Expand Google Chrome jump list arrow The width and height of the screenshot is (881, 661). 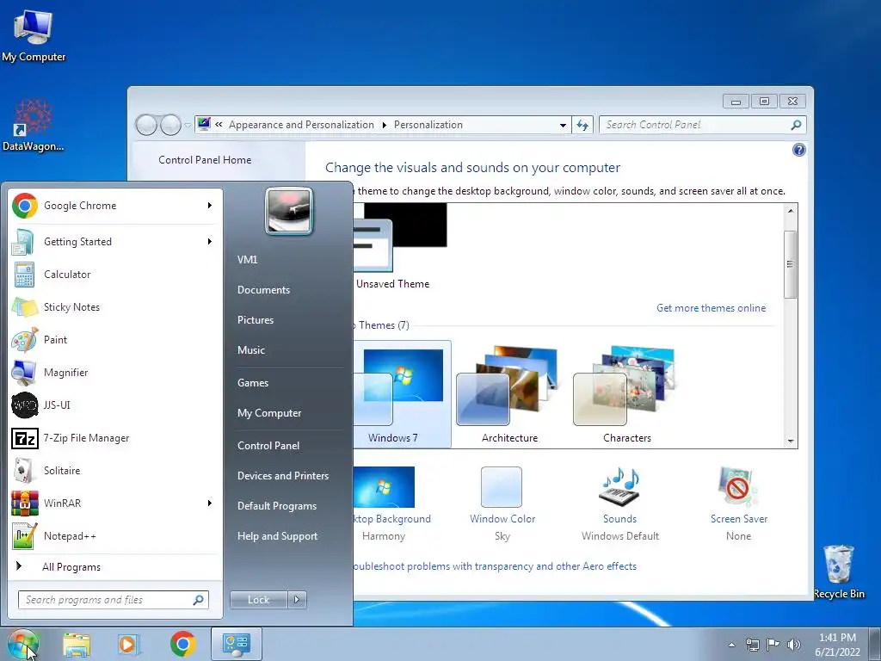pos(210,206)
